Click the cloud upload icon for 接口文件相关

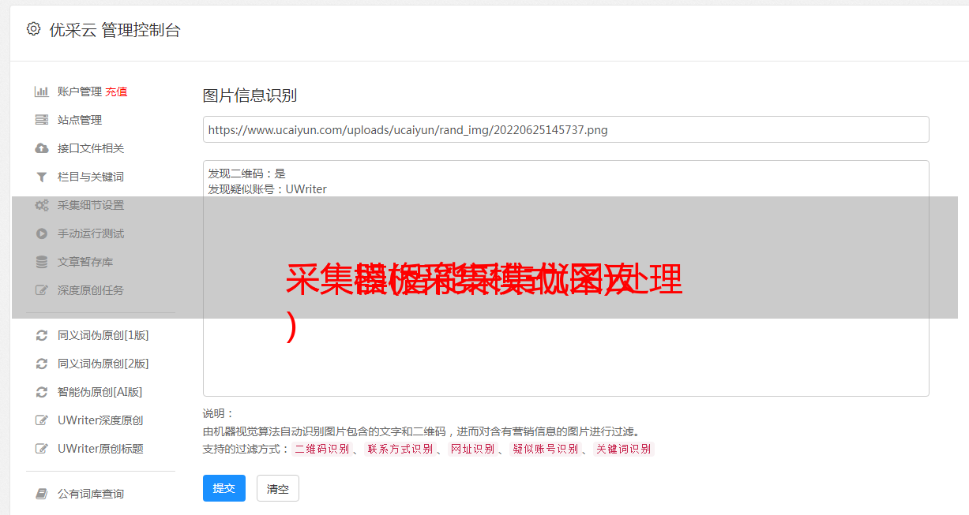(42, 148)
